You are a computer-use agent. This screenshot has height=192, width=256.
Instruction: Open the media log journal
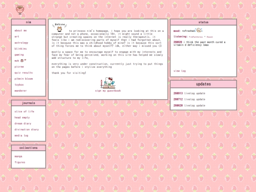21,136
